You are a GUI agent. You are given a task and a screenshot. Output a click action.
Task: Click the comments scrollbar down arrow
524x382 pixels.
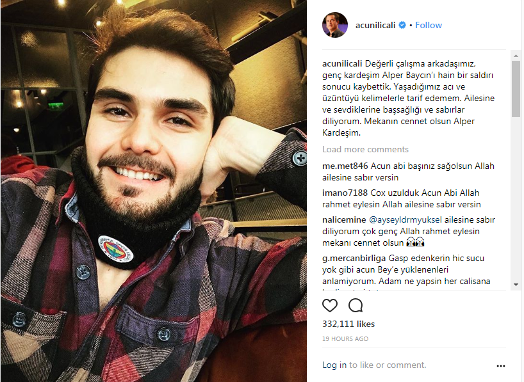[516, 285]
